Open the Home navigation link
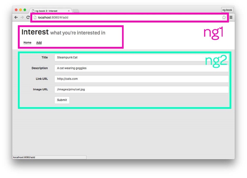Viewport: 247px width, 178px height. pos(28,43)
